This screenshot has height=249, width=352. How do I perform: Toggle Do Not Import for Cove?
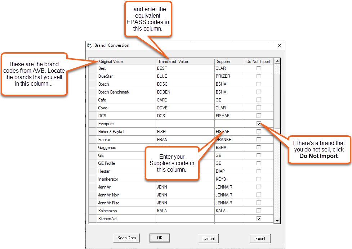point(259,108)
